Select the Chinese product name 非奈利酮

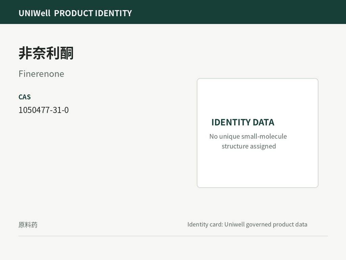click(x=46, y=53)
